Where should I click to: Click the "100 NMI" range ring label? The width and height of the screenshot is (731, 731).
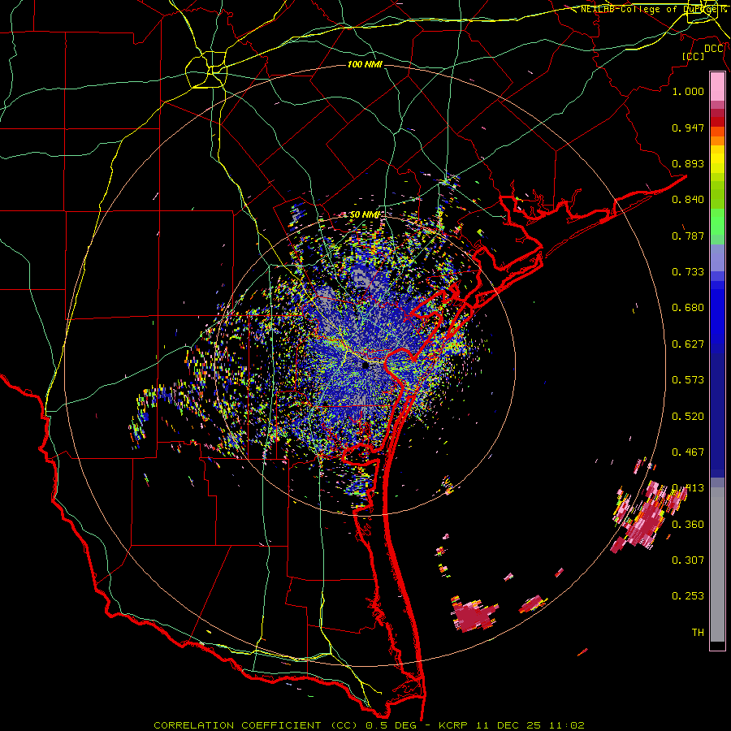[365, 64]
